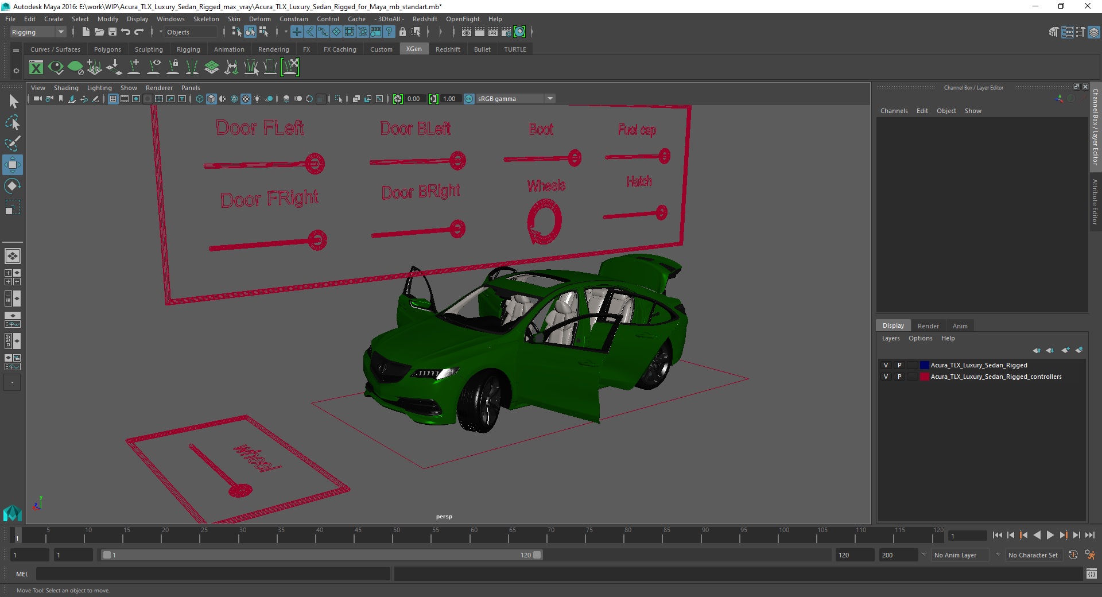Go to start of playback range

pyautogui.click(x=997, y=535)
